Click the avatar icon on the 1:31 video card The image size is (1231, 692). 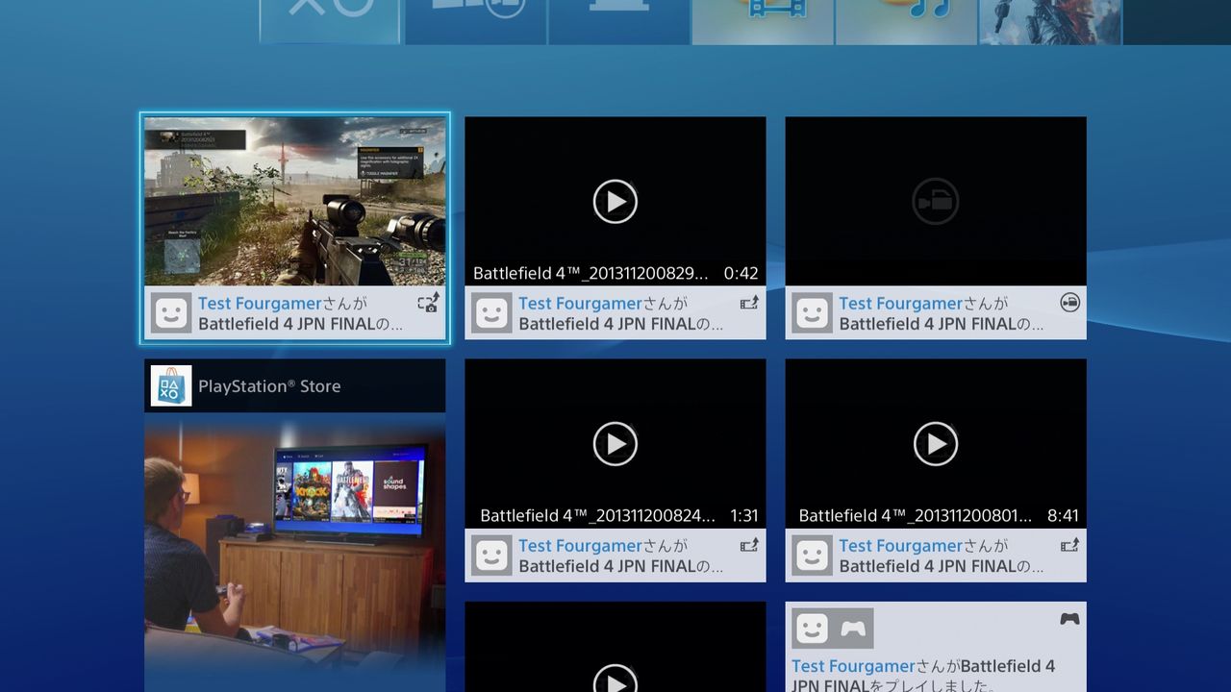[491, 556]
